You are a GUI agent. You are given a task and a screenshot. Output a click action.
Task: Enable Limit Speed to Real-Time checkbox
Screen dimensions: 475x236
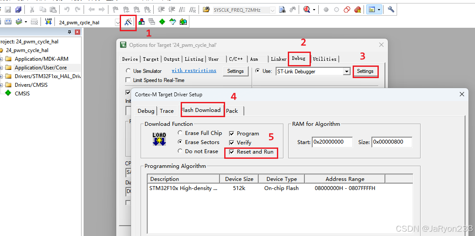coord(128,80)
